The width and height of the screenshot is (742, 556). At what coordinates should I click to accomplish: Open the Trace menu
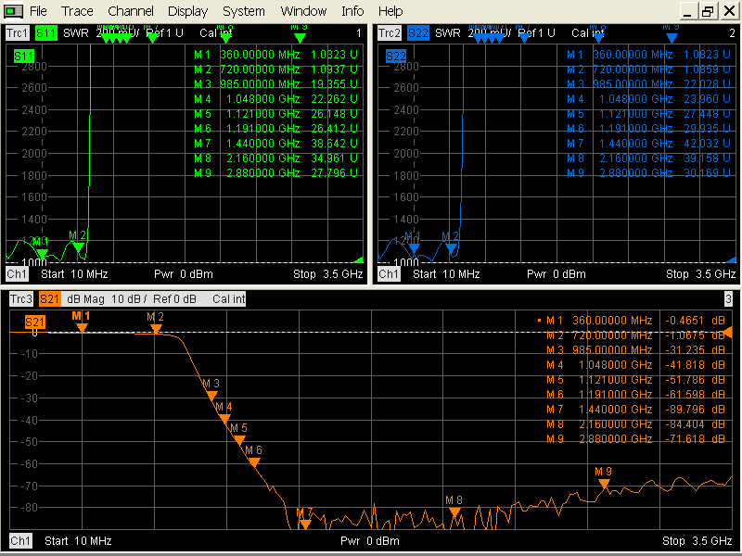click(77, 11)
